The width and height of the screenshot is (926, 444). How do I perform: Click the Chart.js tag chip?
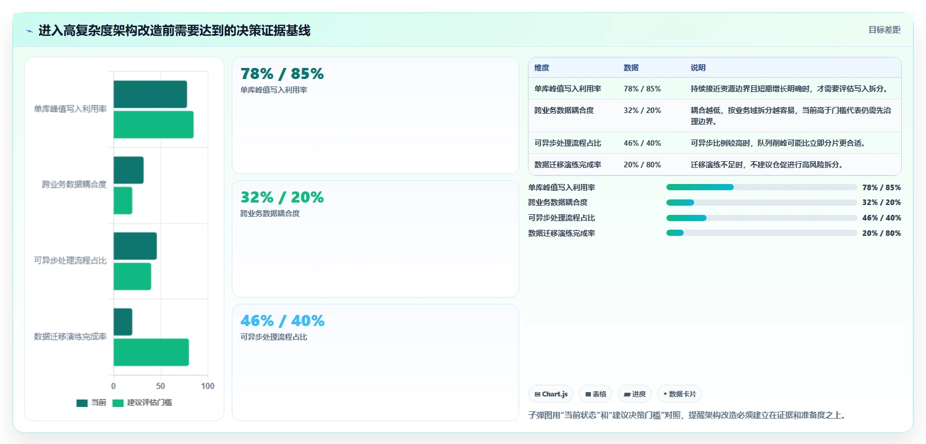click(551, 394)
